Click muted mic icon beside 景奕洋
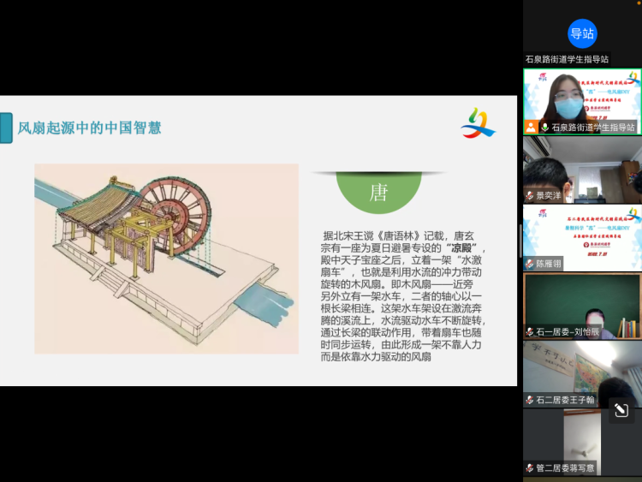The width and height of the screenshot is (642, 482). [531, 195]
